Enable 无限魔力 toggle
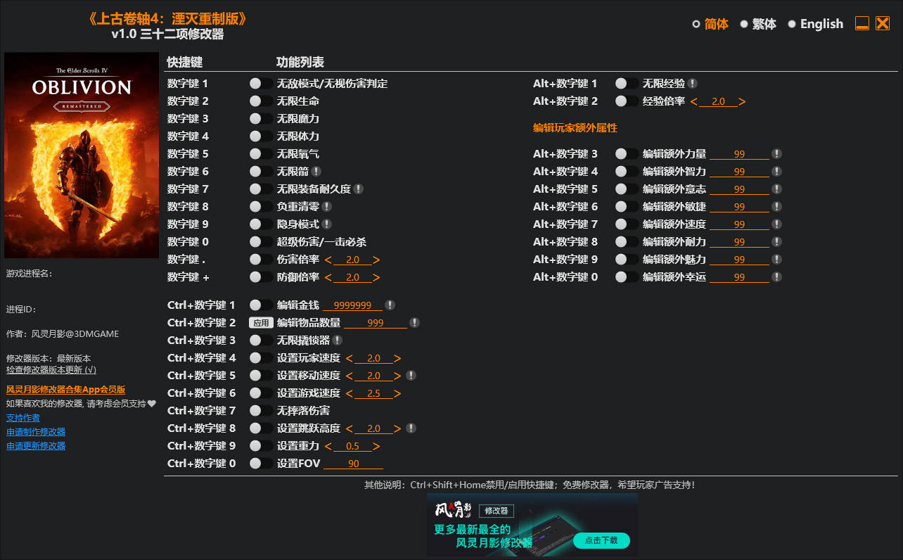 [261, 118]
